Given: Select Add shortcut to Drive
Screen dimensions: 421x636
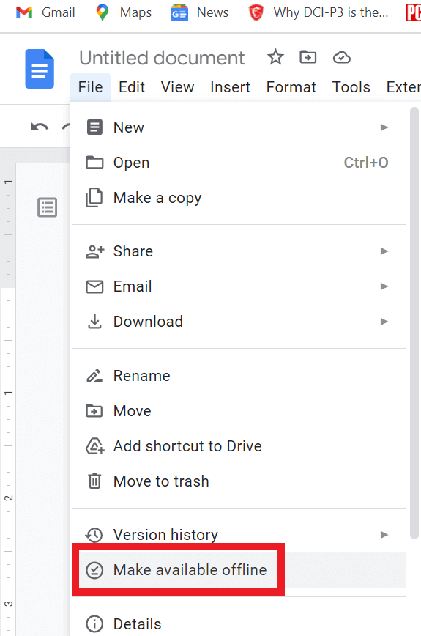Looking at the screenshot, I should coord(238,446).
